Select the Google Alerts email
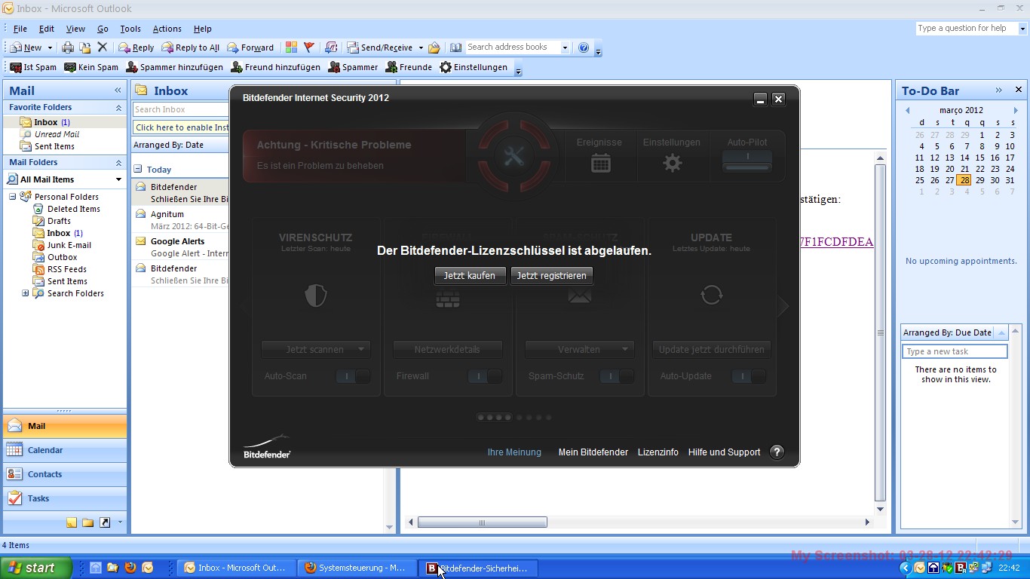The image size is (1030, 579). coord(181,247)
